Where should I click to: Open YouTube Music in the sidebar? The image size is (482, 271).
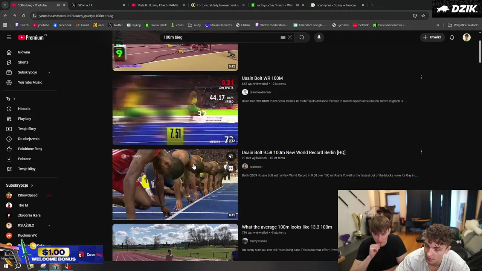30,82
